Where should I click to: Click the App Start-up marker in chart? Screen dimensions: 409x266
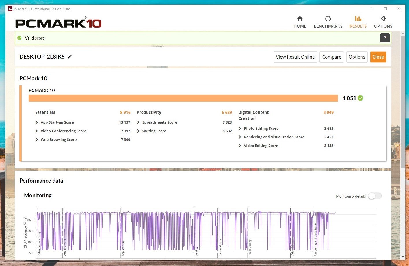123,248
